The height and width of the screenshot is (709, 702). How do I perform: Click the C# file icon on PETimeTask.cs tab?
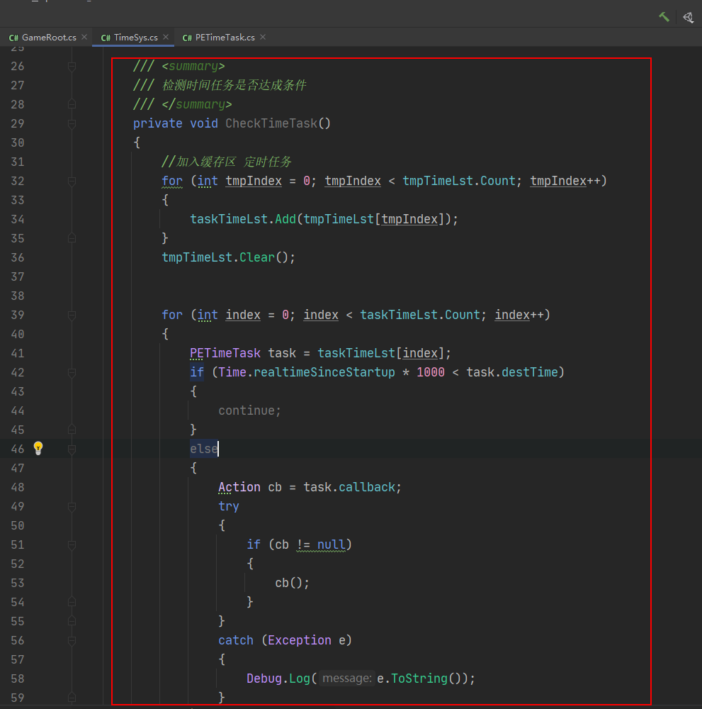[x=187, y=38]
